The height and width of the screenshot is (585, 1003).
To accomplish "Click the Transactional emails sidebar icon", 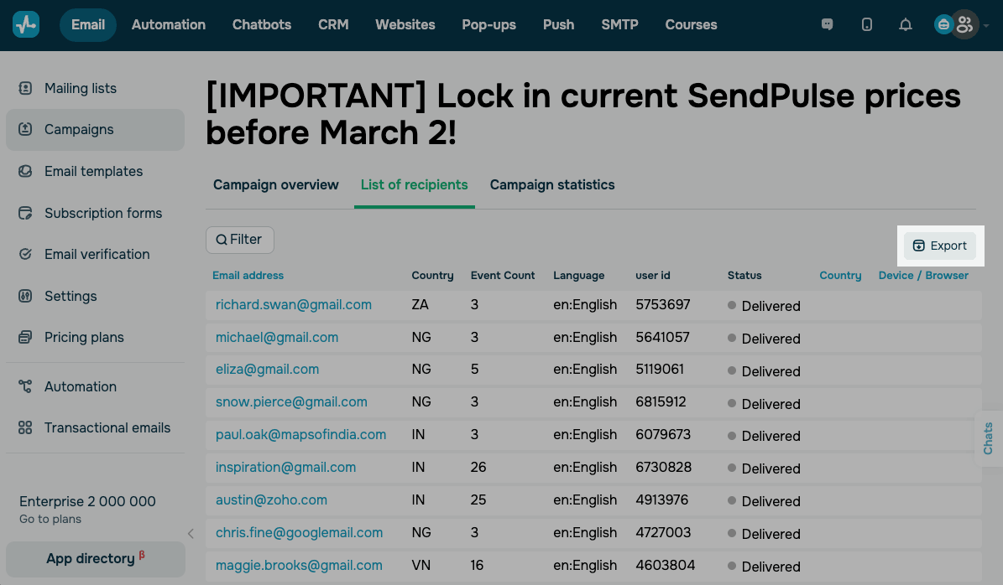I will [25, 427].
